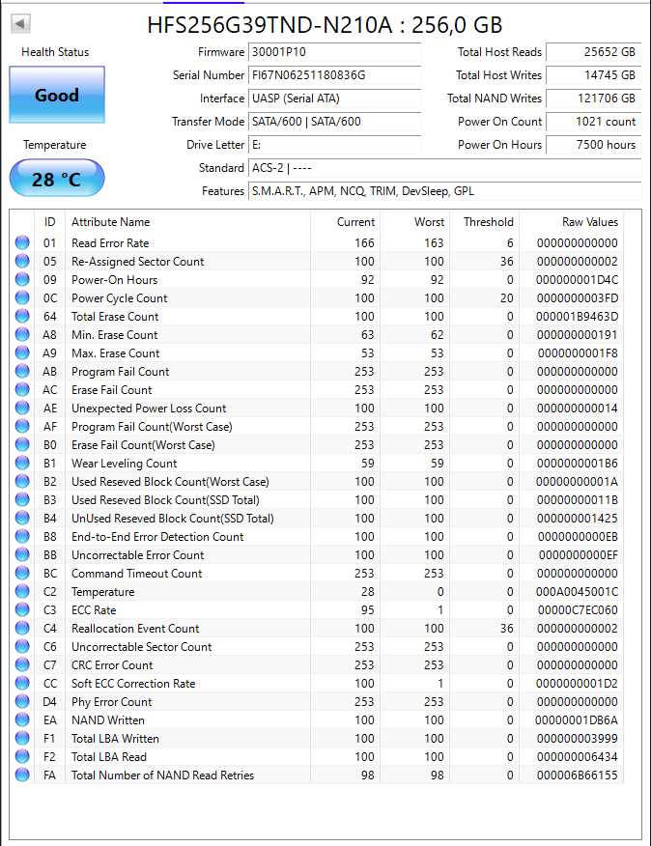Image resolution: width=651 pixels, height=846 pixels.
Task: Click the ID column header
Action: (x=49, y=222)
